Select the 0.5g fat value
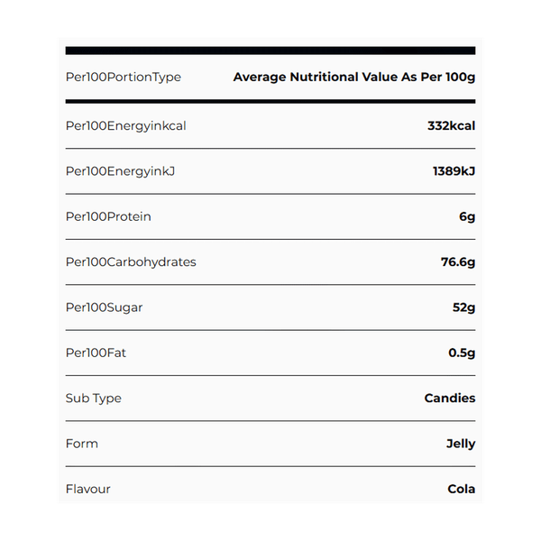541x541 pixels. (462, 353)
